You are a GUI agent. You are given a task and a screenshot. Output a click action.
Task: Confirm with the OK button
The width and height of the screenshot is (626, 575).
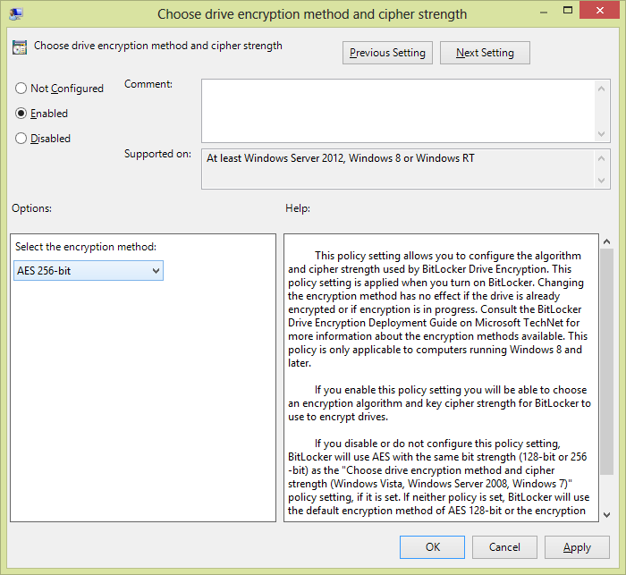[x=432, y=547]
